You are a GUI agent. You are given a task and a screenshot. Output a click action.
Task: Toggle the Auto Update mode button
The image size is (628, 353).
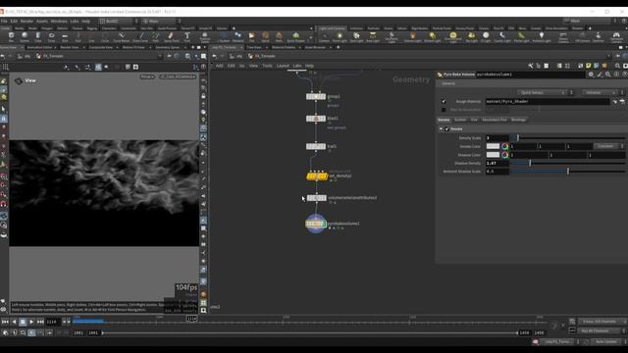pos(606,342)
